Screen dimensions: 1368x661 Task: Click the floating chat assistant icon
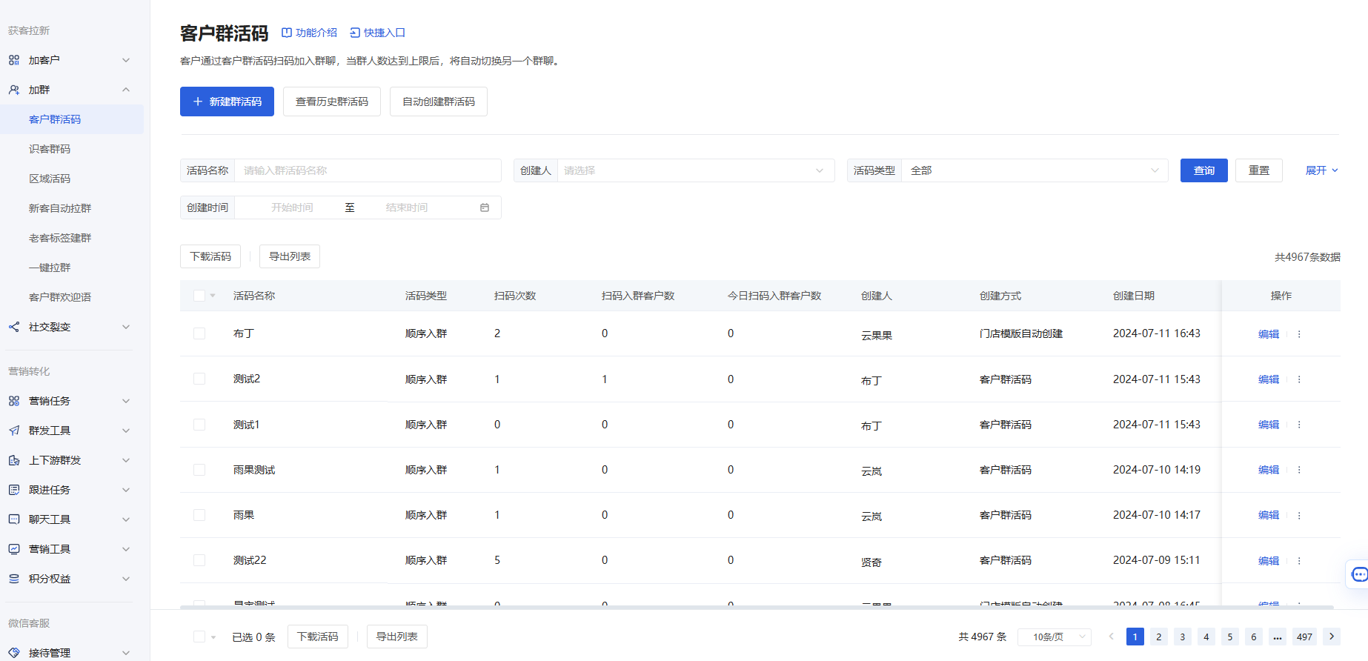[x=1359, y=574]
